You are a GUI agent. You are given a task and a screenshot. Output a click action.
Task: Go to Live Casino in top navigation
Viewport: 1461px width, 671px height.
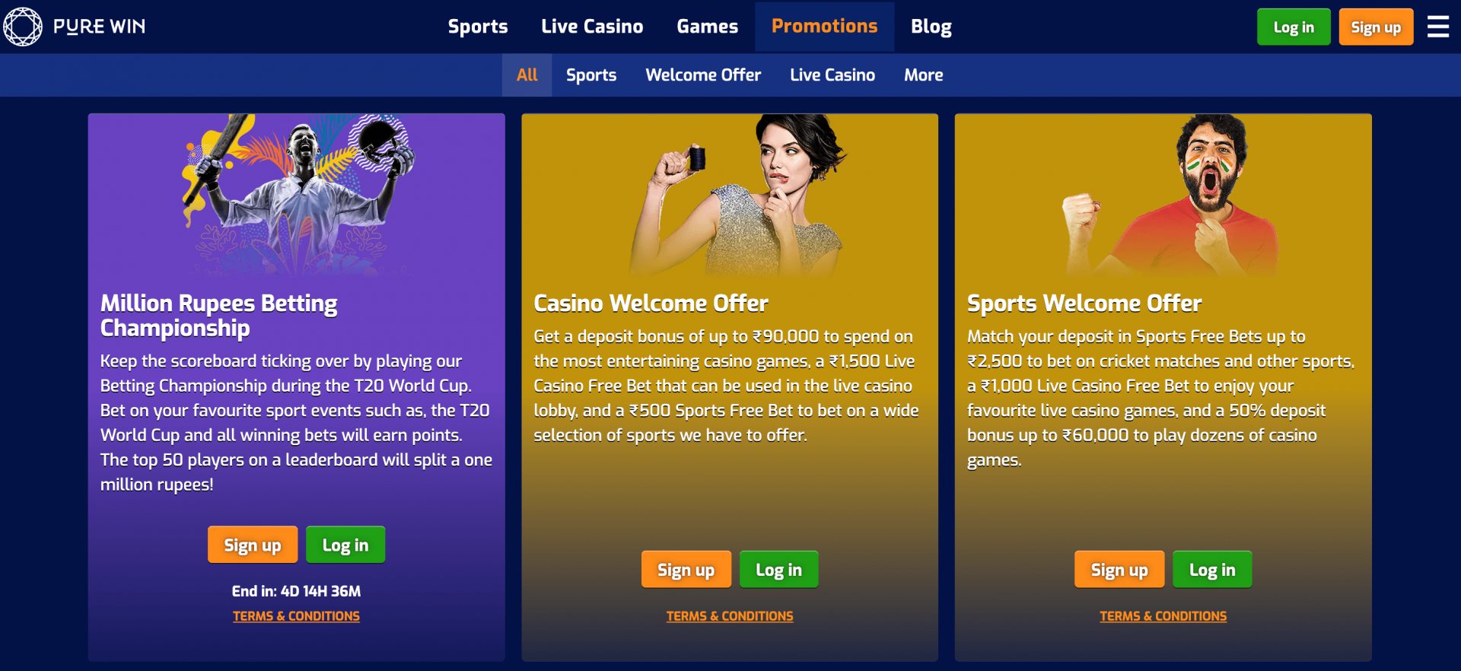tap(592, 27)
